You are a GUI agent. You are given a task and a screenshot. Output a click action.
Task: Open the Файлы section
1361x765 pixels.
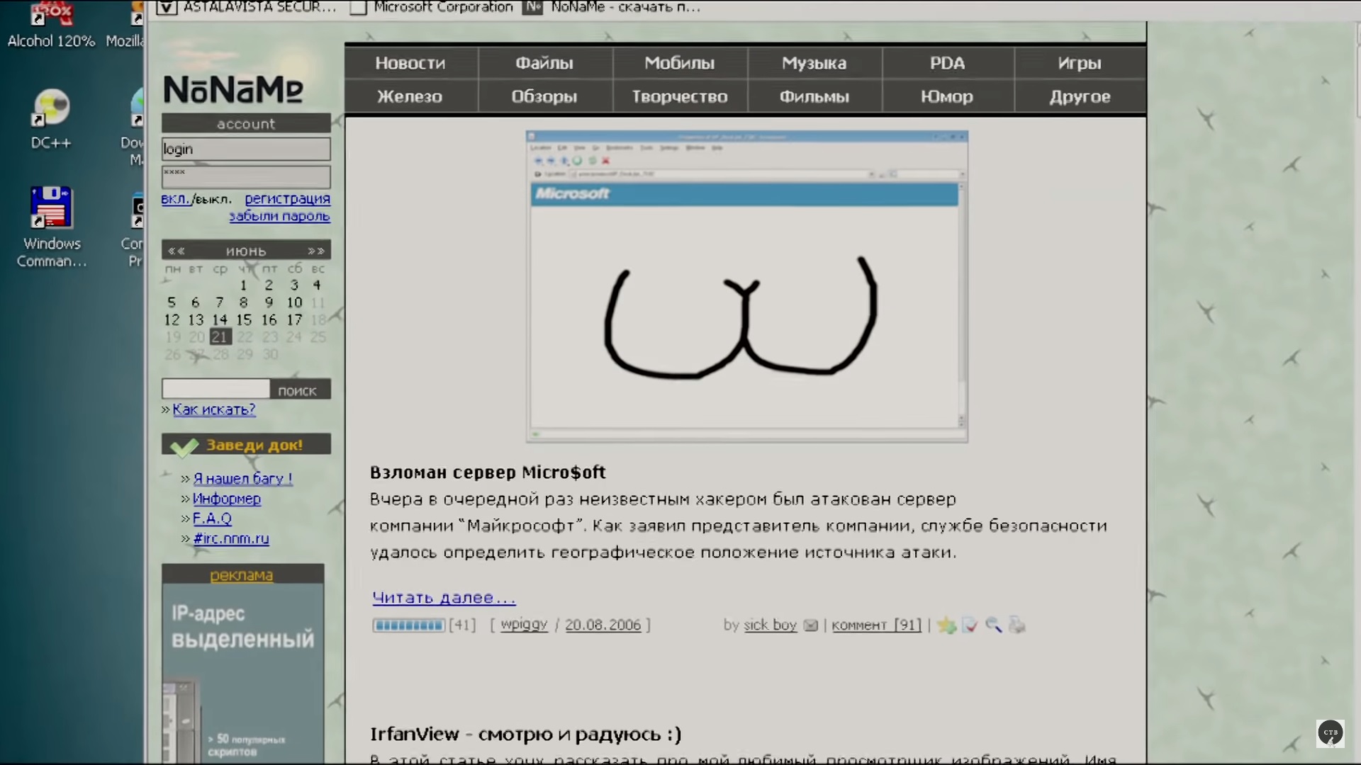[544, 63]
